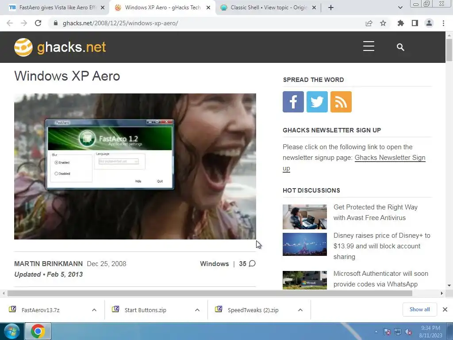
Task: Click author name MARTIN BRINKMANN
Action: point(49,264)
